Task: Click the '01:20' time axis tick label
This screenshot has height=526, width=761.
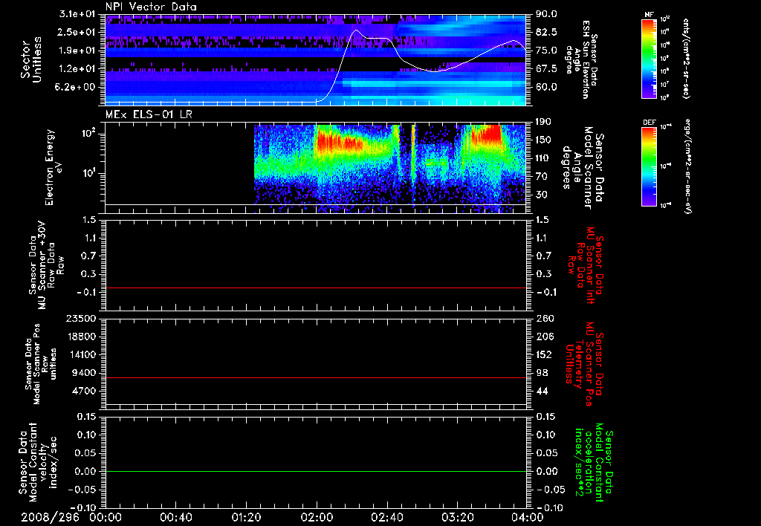Action: 246,517
